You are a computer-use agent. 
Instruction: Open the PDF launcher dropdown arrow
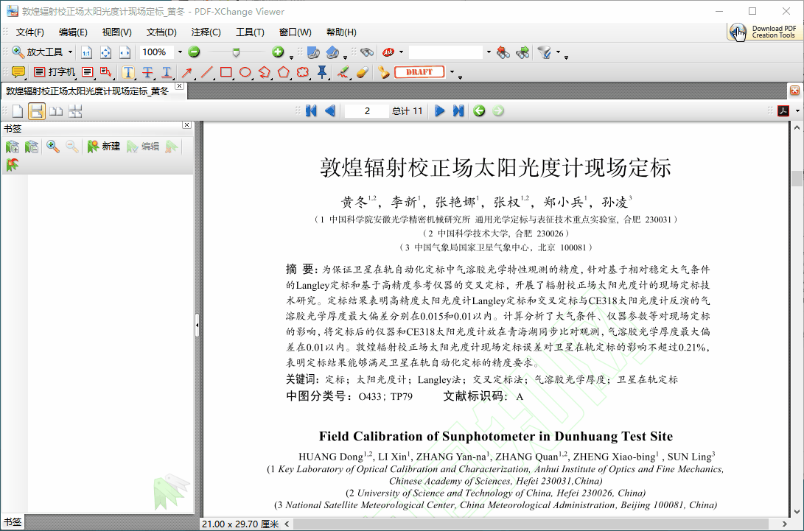pos(797,110)
